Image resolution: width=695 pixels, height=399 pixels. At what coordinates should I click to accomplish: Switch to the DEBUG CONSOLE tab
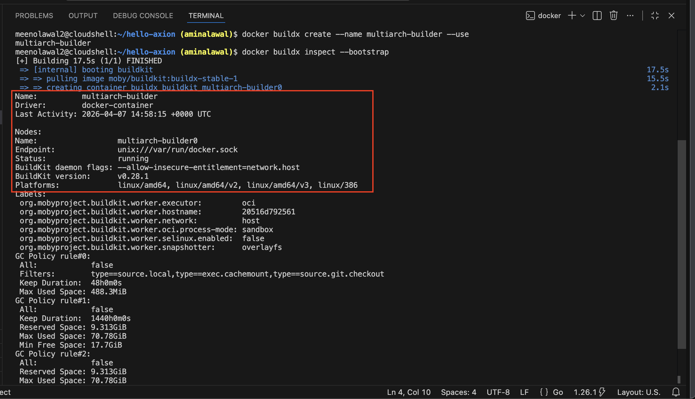click(143, 16)
